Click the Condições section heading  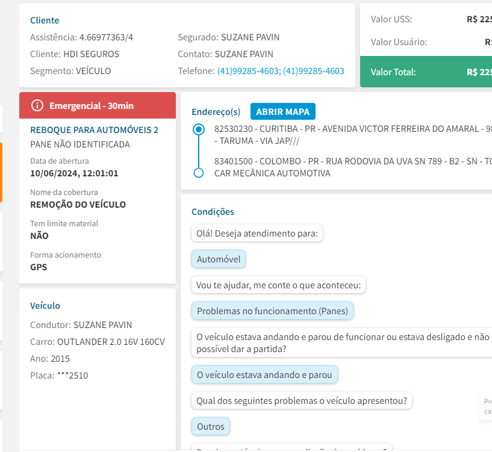click(213, 212)
